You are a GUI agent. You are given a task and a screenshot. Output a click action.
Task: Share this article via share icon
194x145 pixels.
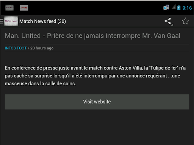[x=168, y=21]
